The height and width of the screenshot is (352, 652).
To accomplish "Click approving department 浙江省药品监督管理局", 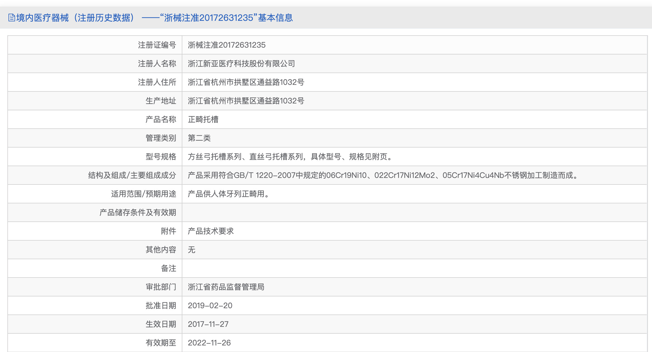I will (226, 287).
